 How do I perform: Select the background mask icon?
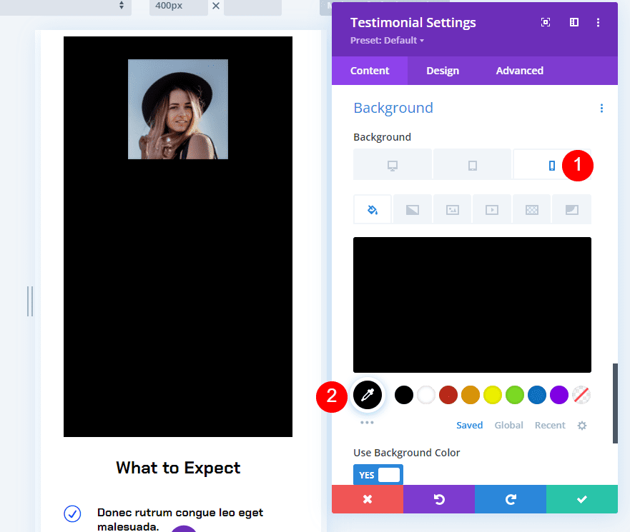coord(571,209)
